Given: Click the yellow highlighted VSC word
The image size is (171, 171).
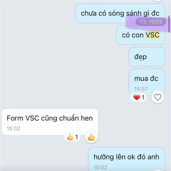Looking at the screenshot, I should click(153, 35).
